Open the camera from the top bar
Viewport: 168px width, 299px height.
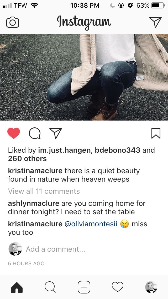(x=13, y=22)
